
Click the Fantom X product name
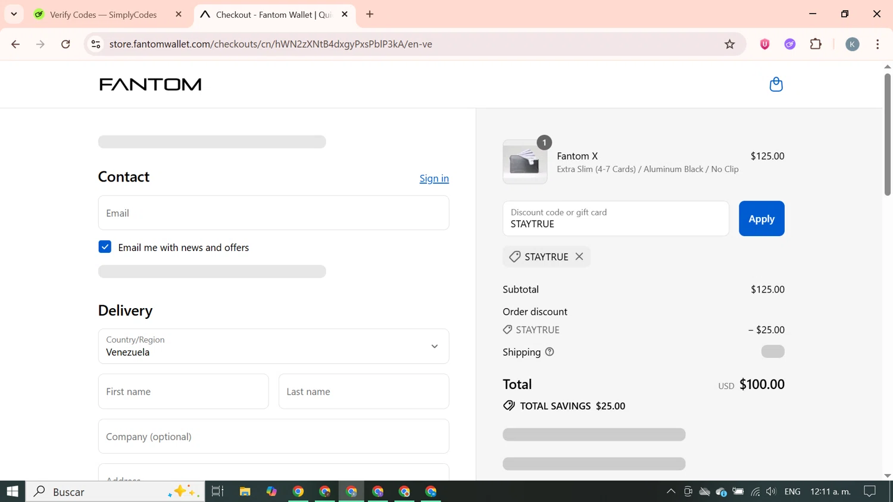click(577, 156)
